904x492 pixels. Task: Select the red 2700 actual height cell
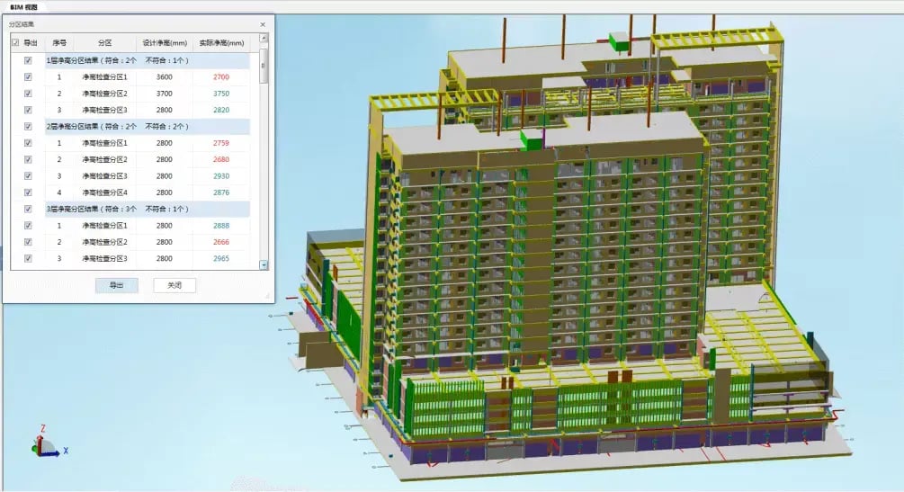tap(221, 77)
